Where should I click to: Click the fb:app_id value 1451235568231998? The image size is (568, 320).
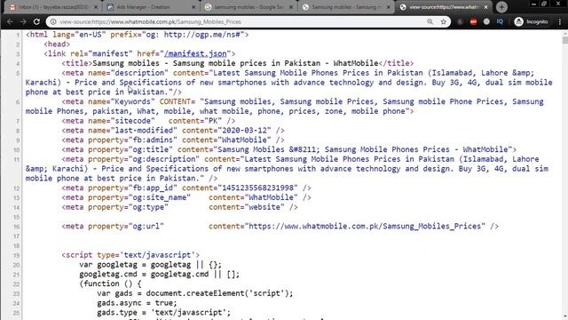pyautogui.click(x=257, y=188)
